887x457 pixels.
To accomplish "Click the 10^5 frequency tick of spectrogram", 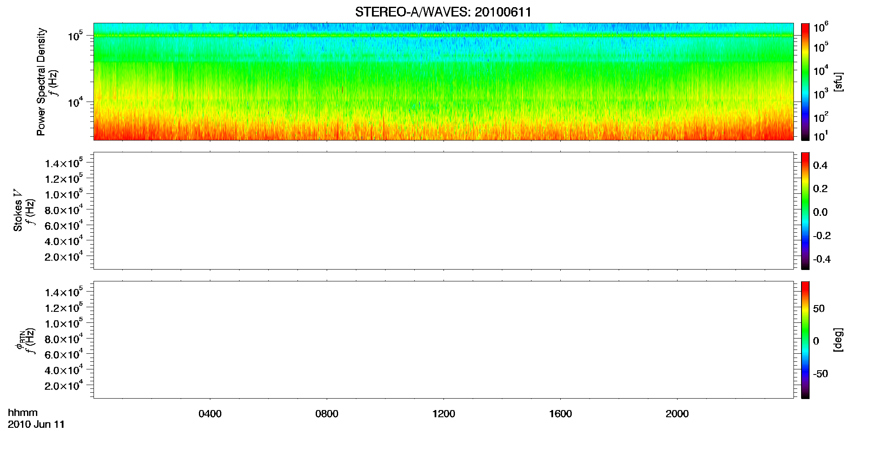I will coord(75,36).
